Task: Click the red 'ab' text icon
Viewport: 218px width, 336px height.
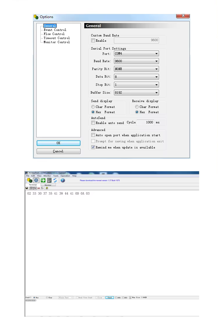Action: [38, 188]
